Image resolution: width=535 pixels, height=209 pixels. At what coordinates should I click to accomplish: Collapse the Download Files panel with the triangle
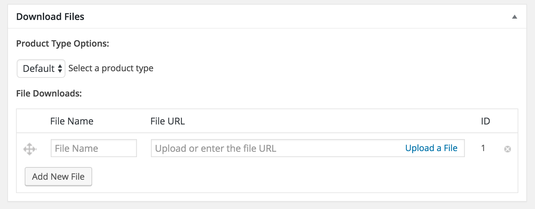click(514, 17)
